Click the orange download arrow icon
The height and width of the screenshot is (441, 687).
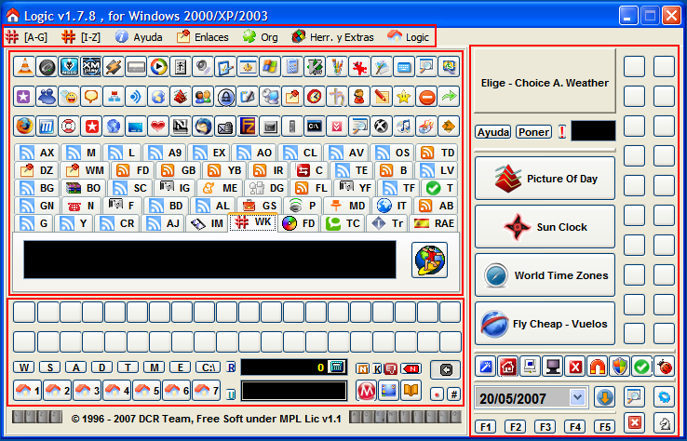coord(605,397)
